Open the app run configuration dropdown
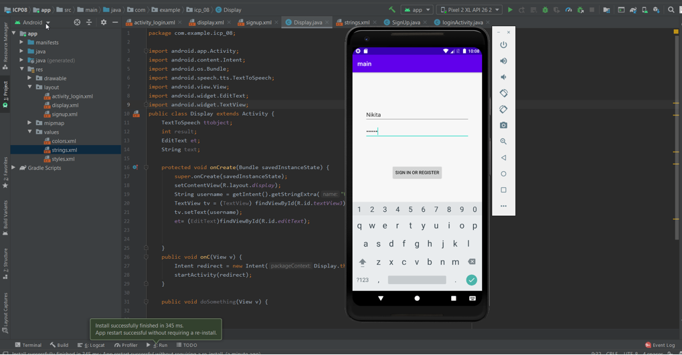The image size is (682, 355). click(417, 9)
